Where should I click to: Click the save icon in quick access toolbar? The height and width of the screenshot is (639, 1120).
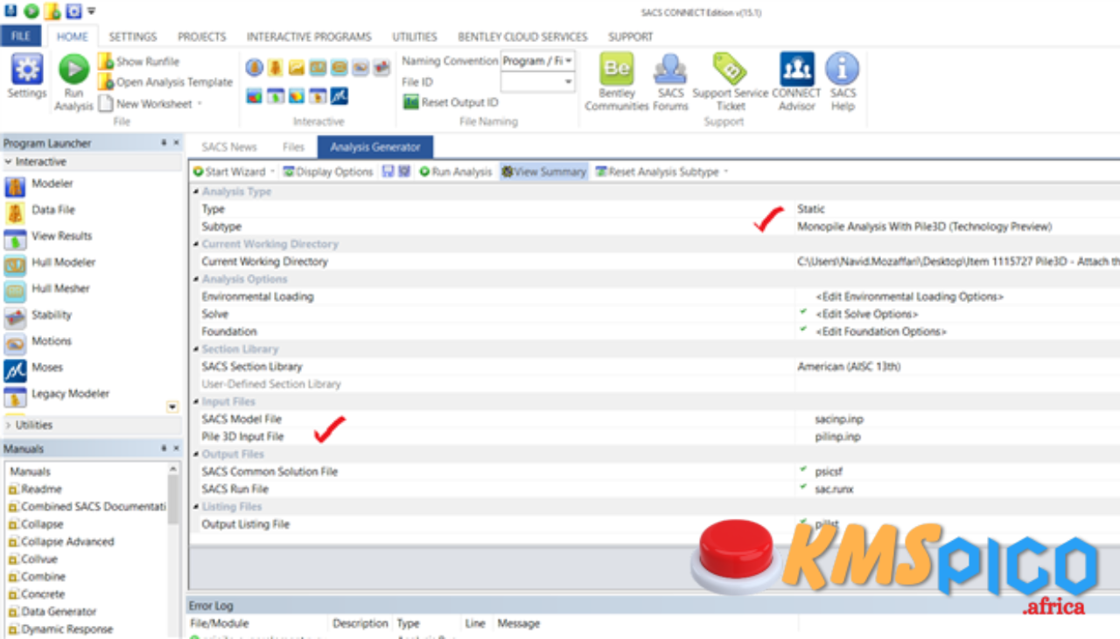pos(10,11)
